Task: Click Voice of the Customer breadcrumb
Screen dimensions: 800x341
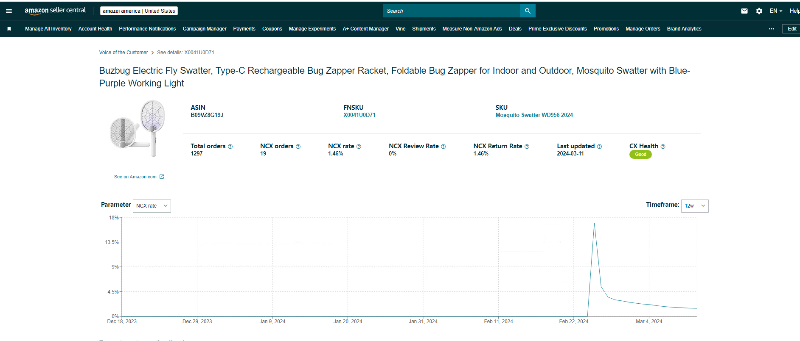Action: 124,53
